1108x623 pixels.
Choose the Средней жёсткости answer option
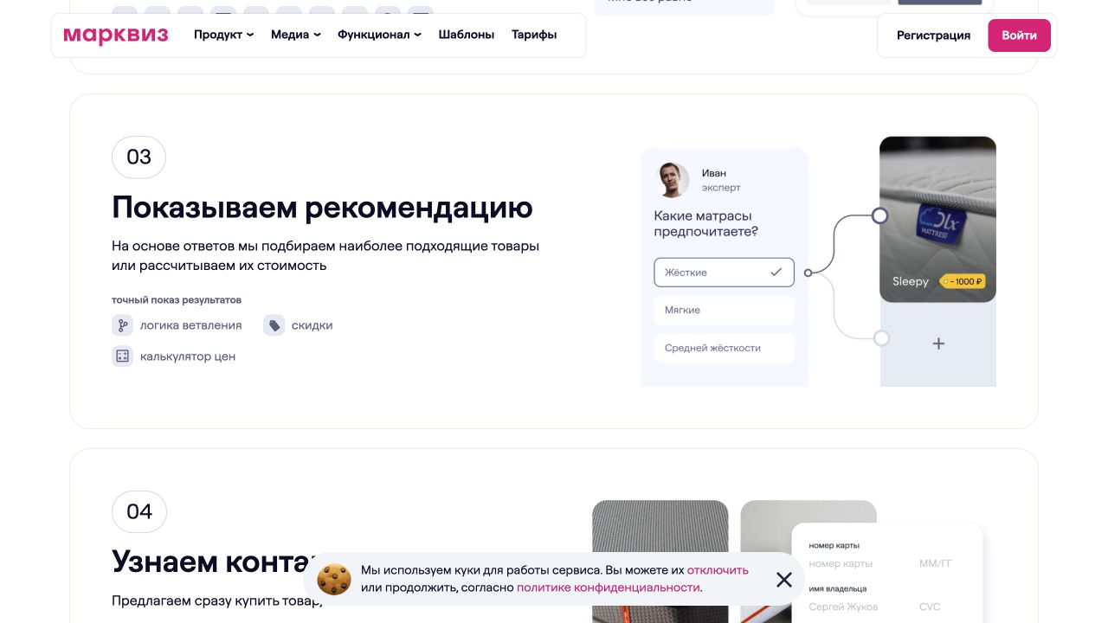coord(724,348)
